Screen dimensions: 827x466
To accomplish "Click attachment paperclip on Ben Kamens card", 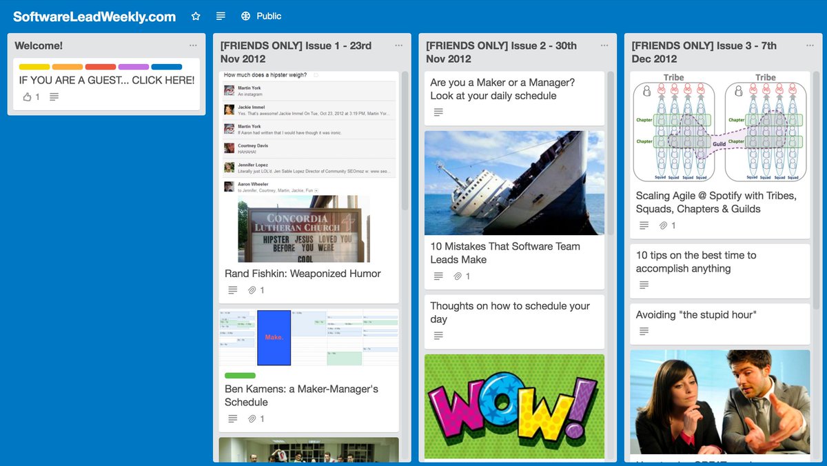I will tap(252, 418).
